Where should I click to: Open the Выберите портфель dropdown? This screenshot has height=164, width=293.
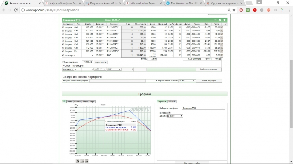tap(203, 108)
